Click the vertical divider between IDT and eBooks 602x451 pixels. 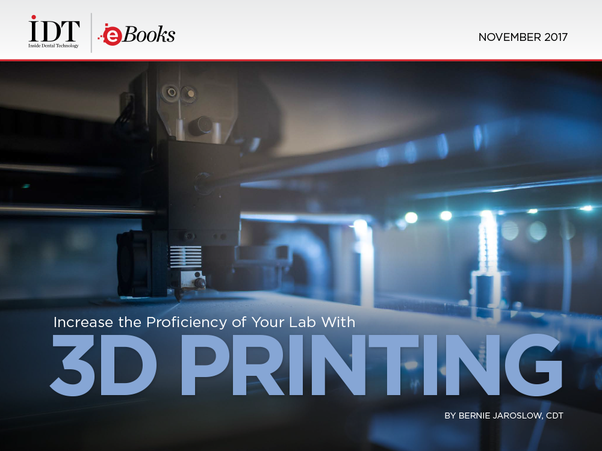point(92,33)
